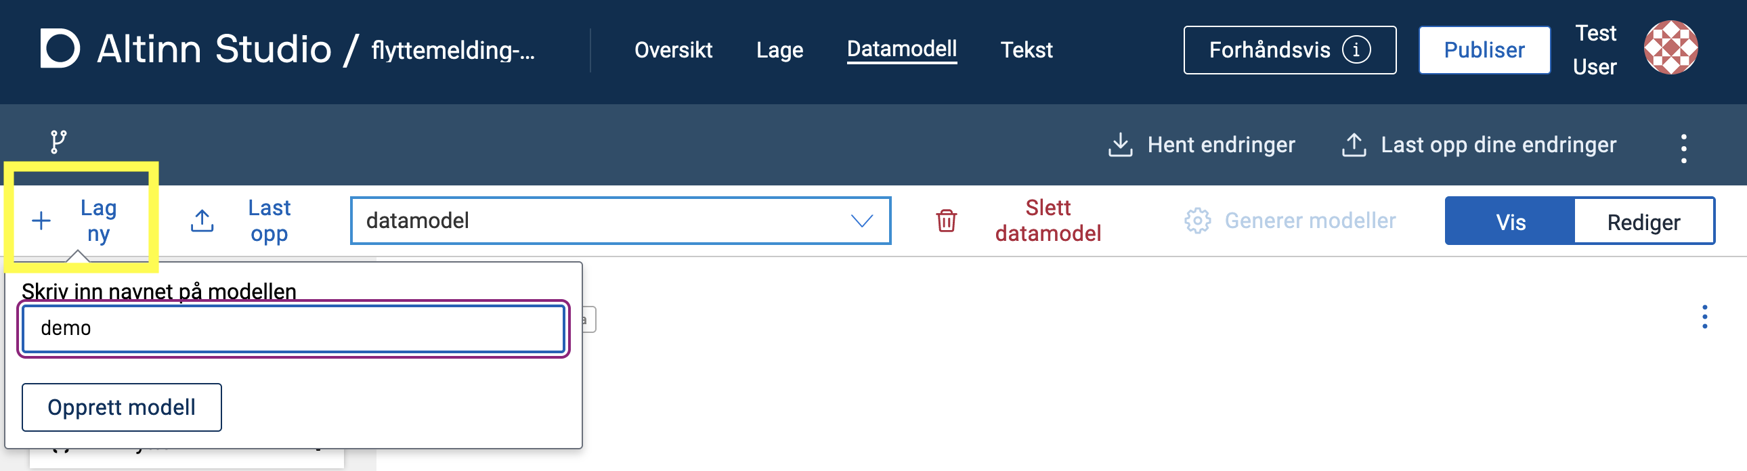
Task: Click the info icon in Forhåndsvis
Action: click(1356, 49)
